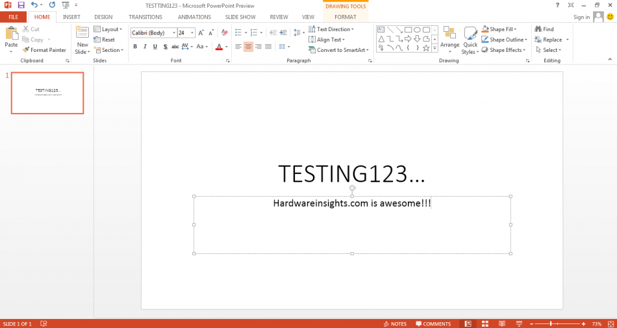This screenshot has width=617, height=328.
Task: Select the oval shape in shapes gallery
Action: pos(417,29)
